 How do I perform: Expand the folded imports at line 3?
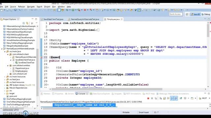(x=48, y=30)
